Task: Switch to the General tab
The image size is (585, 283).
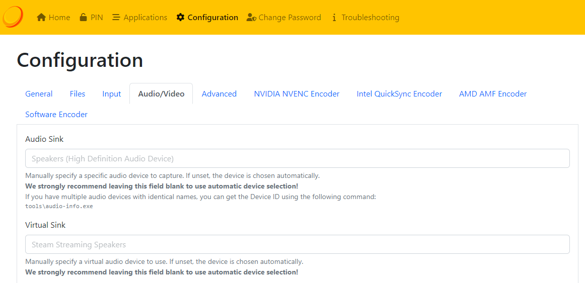Action: pyautogui.click(x=39, y=94)
